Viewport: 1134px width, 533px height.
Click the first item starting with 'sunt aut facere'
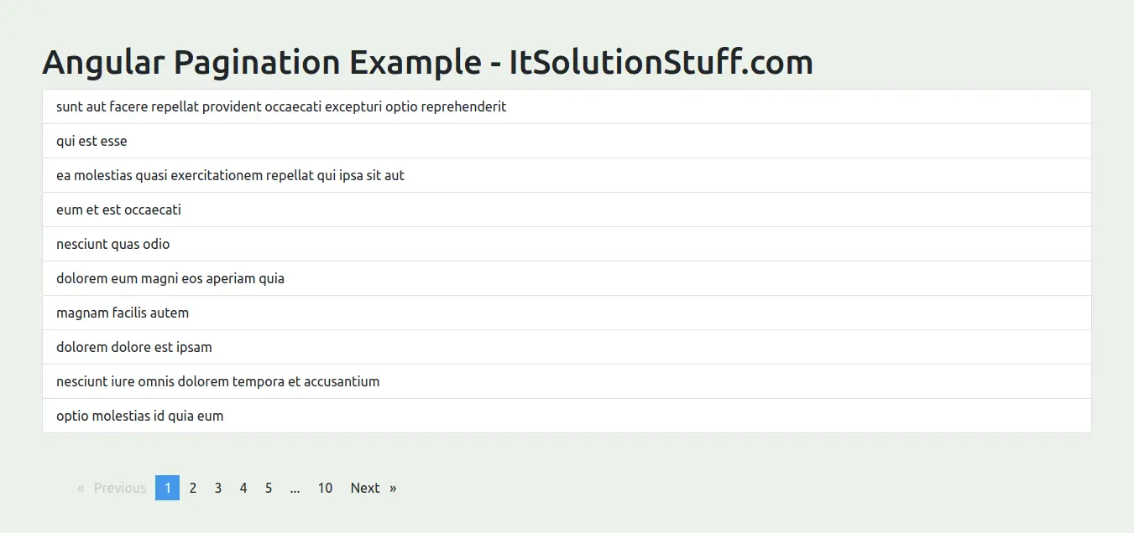pyautogui.click(x=280, y=106)
